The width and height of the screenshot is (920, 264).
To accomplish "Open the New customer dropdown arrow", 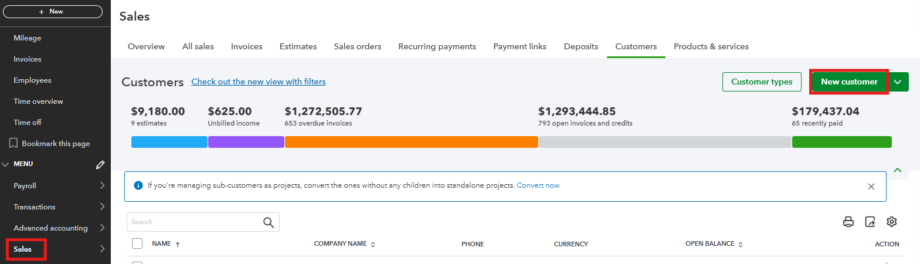I will [898, 82].
